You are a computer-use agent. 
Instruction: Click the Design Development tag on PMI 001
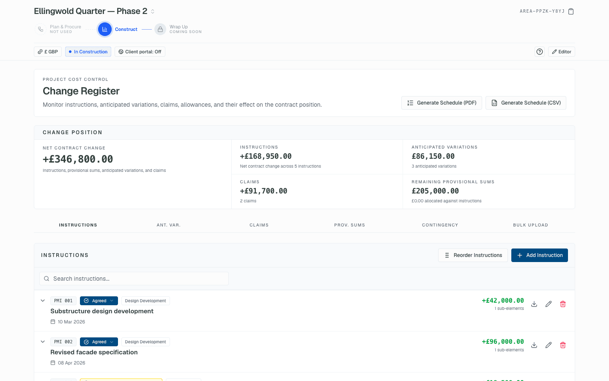(x=145, y=301)
